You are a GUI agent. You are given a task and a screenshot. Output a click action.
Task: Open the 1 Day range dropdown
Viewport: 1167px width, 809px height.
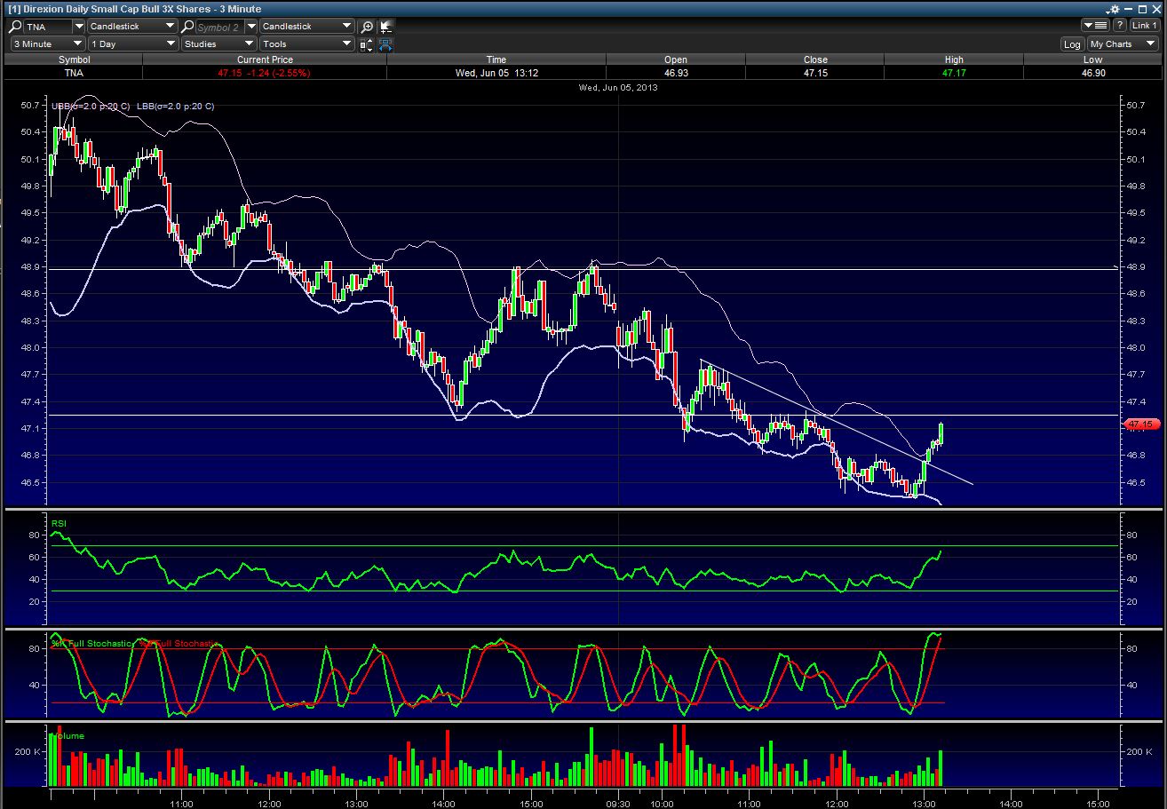[x=133, y=44]
